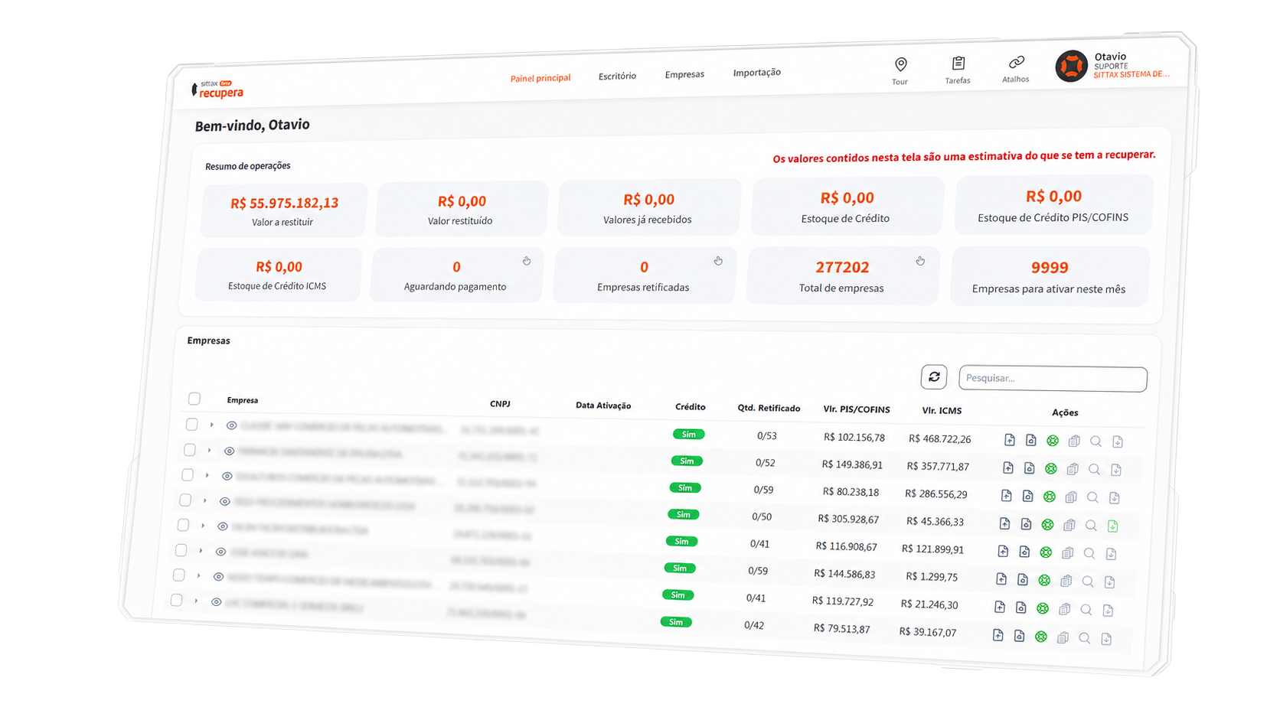Click the sittax recupera logo
1280x720 pixels.
coord(217,90)
